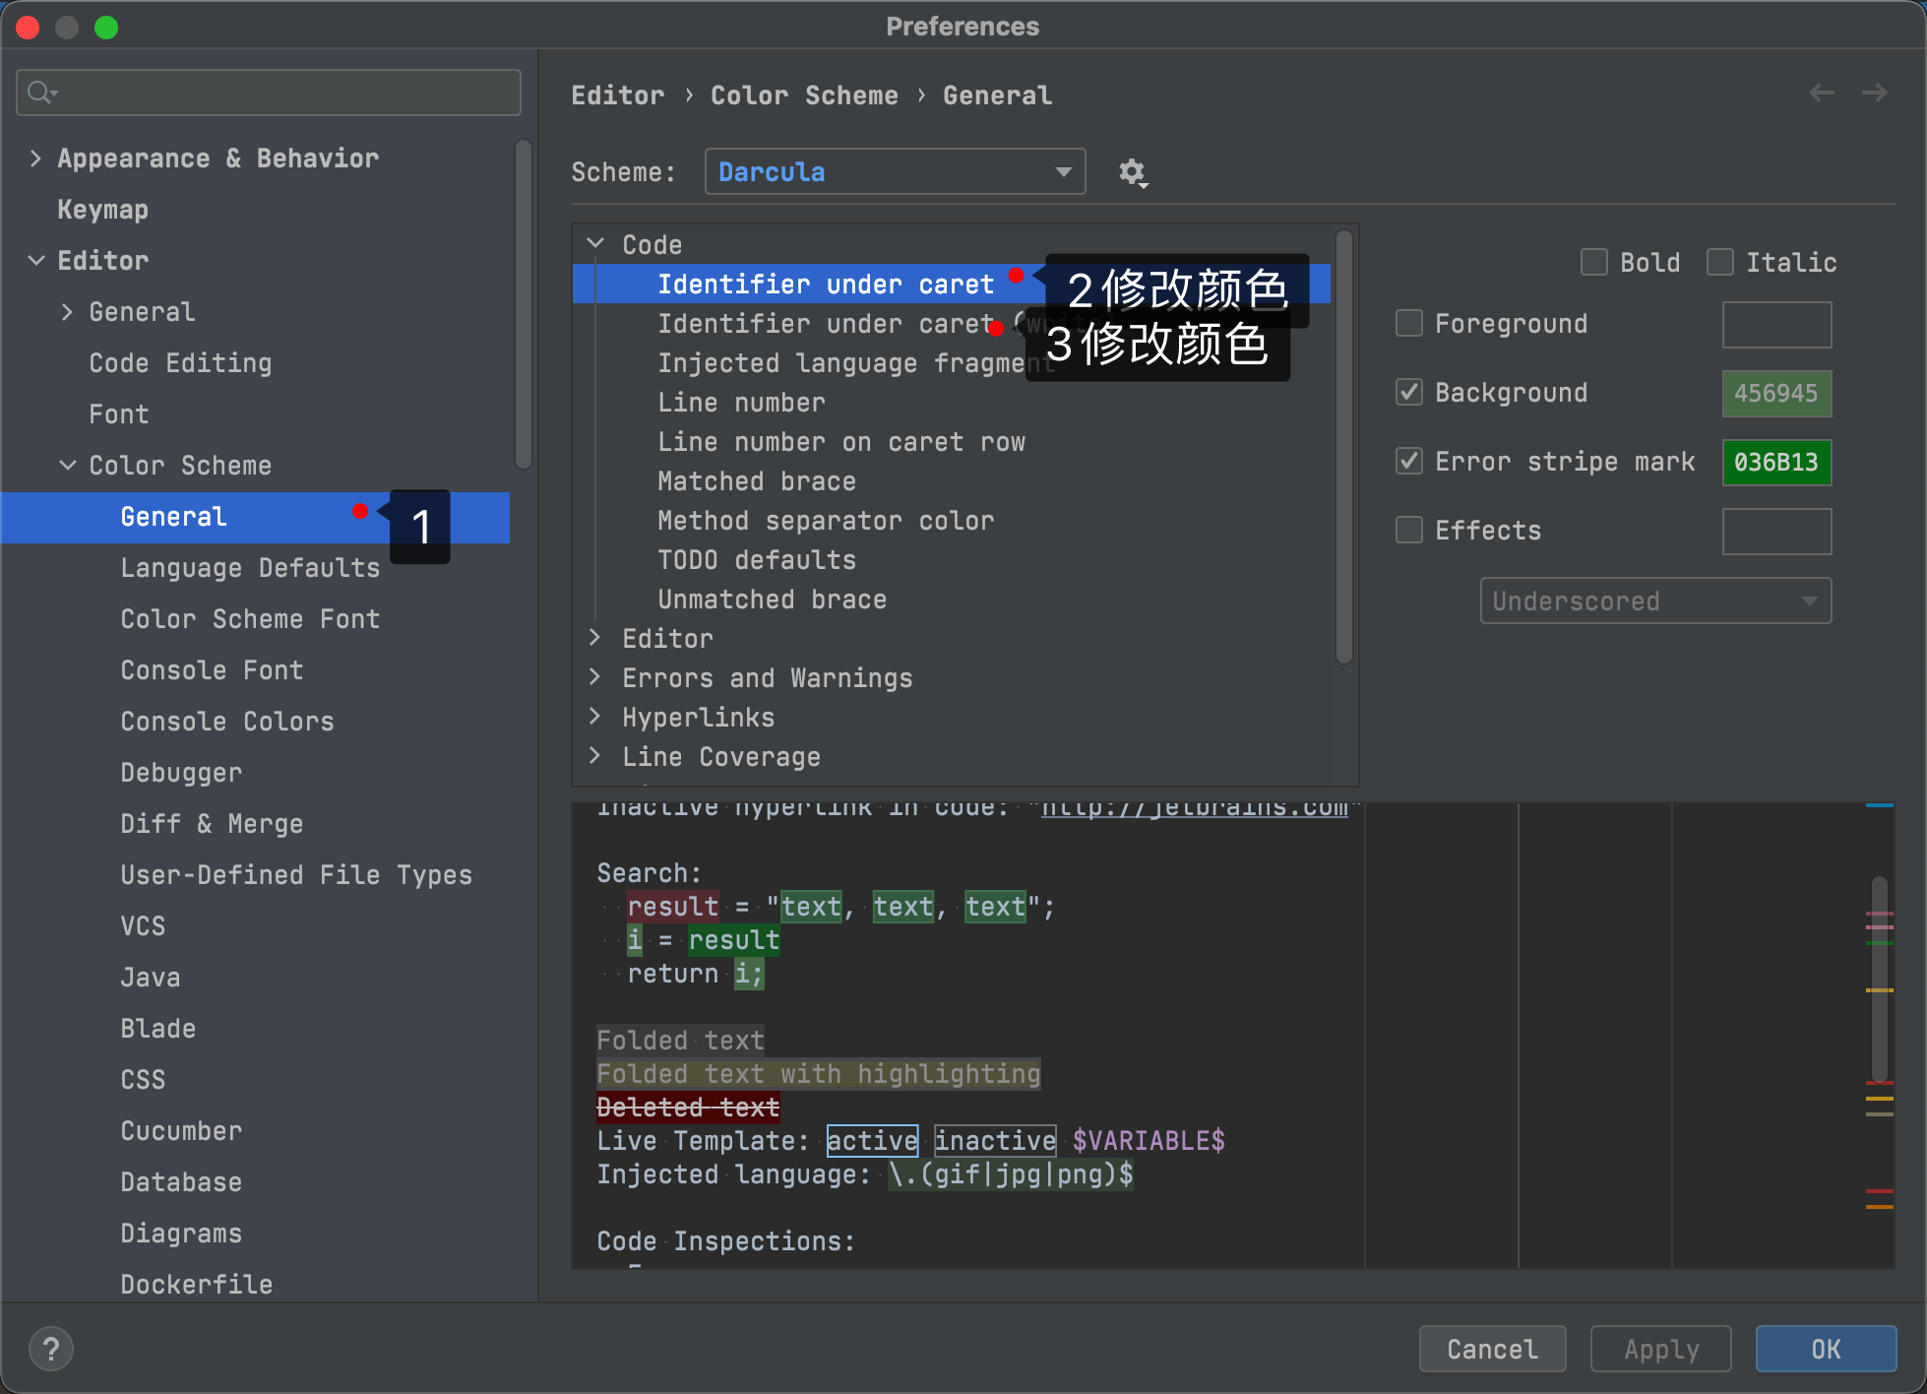Go back with the left arrow
This screenshot has width=1927, height=1394.
click(x=1822, y=94)
